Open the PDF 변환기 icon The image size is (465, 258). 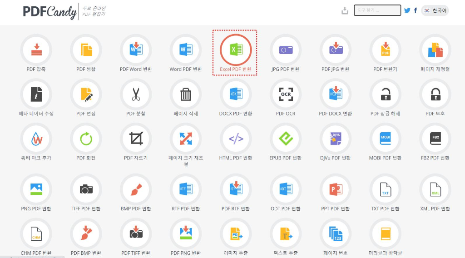pyautogui.click(x=385, y=50)
